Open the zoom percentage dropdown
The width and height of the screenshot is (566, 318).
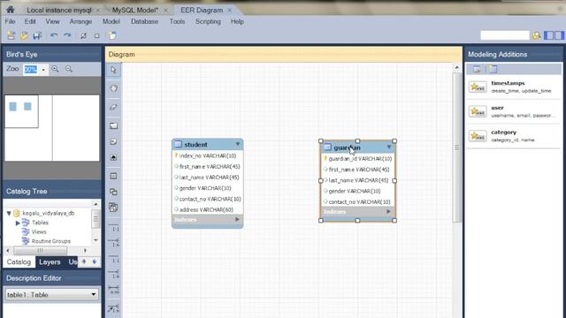coord(43,69)
